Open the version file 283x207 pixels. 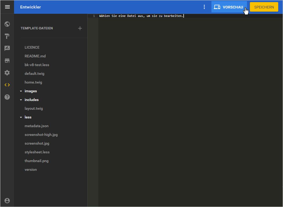tap(31, 169)
